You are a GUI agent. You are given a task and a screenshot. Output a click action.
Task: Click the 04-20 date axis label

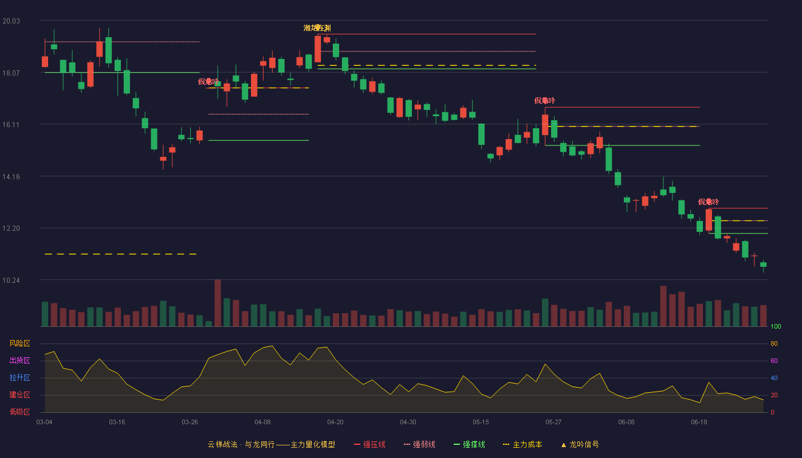335,422
